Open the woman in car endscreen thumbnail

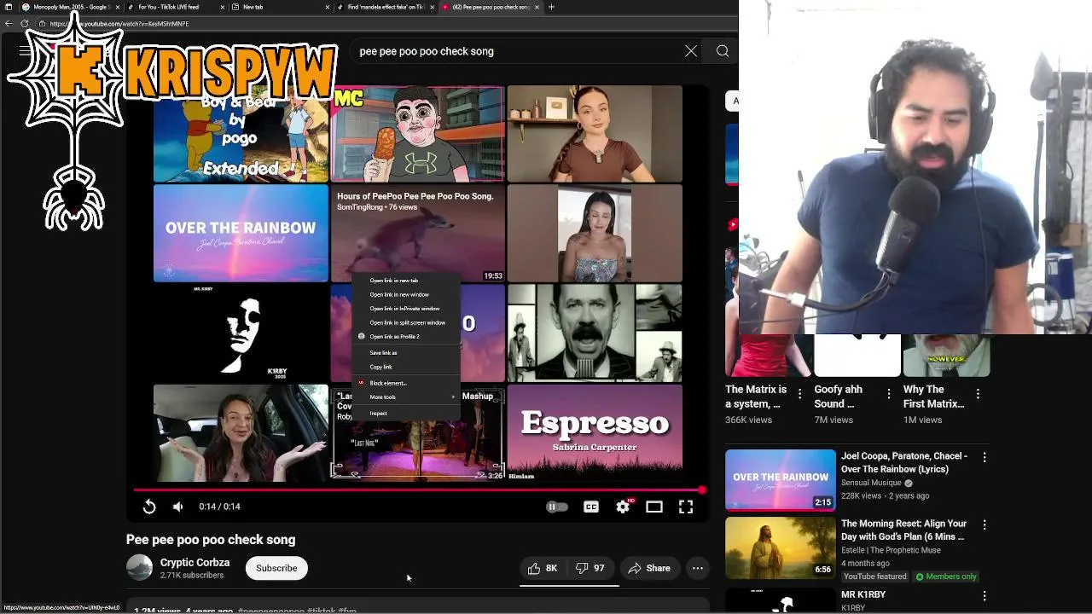pos(241,432)
